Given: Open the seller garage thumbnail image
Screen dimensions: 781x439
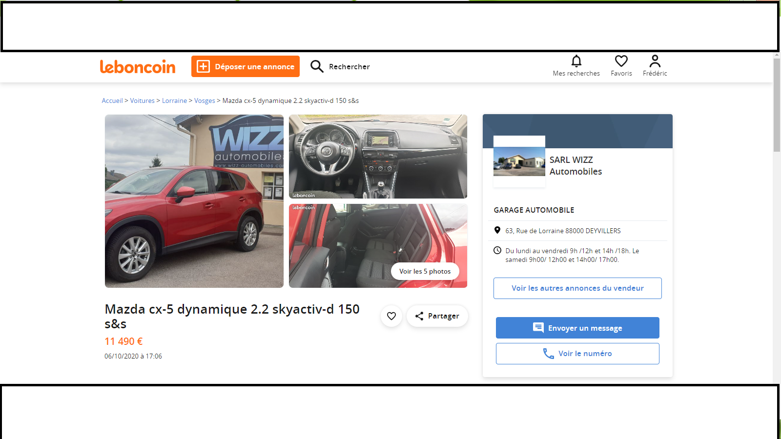Looking at the screenshot, I should [x=519, y=161].
